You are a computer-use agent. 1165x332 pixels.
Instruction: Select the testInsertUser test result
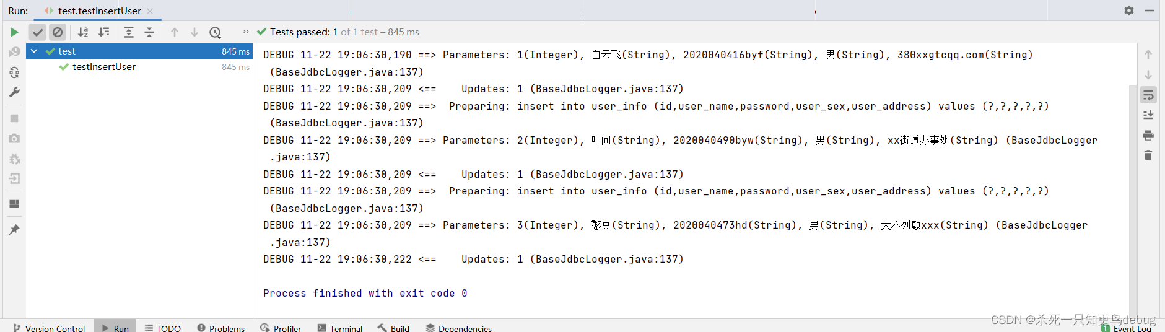[103, 67]
